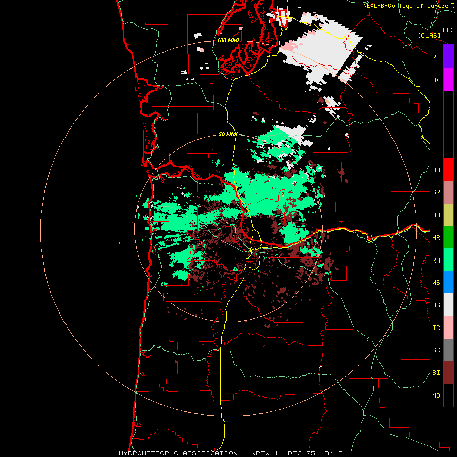Click the "100 NMI" range ring label
This screenshot has height=457, width=457.
click(x=228, y=40)
